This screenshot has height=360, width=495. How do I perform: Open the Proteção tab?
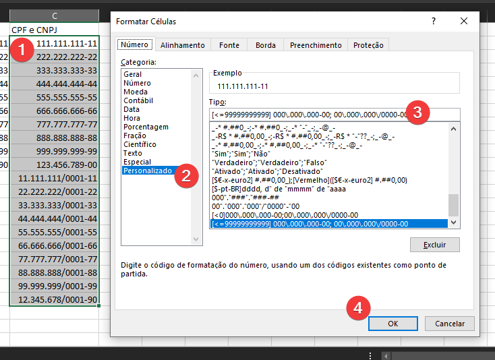coord(368,45)
